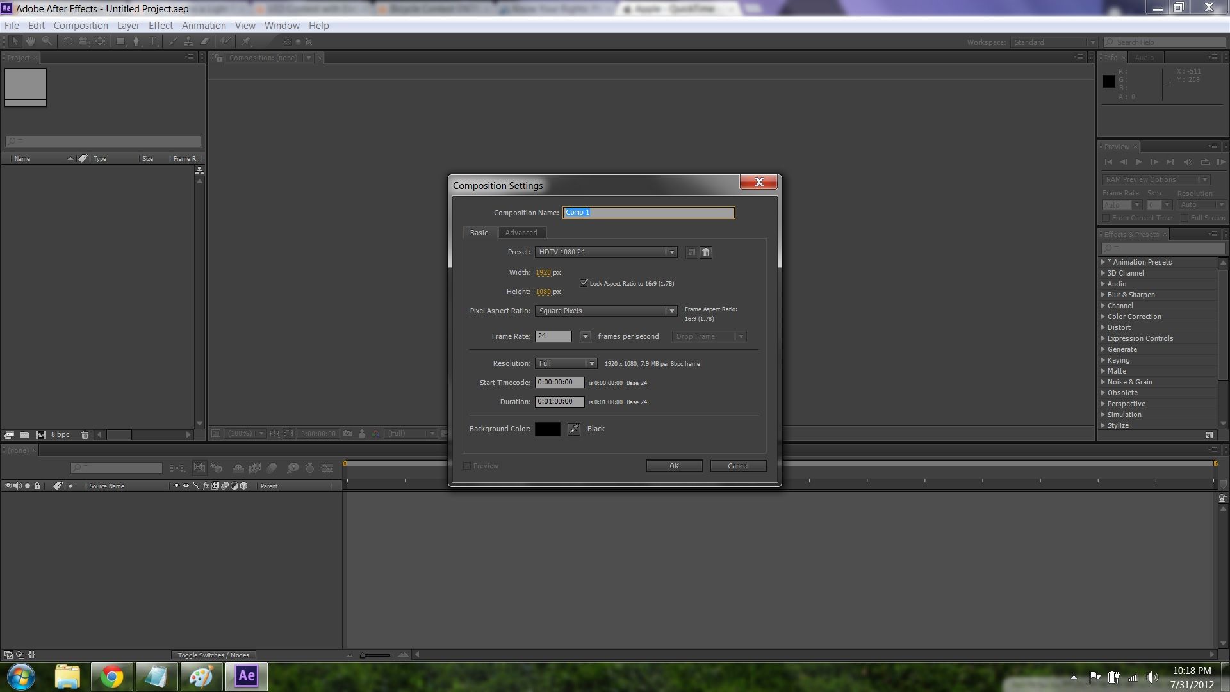1230x692 pixels.
Task: Click OK in Composition Settings
Action: [674, 466]
